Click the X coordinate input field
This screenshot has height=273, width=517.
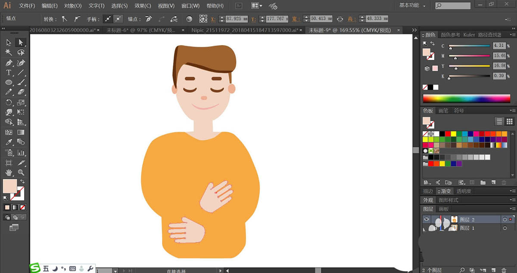(237, 19)
